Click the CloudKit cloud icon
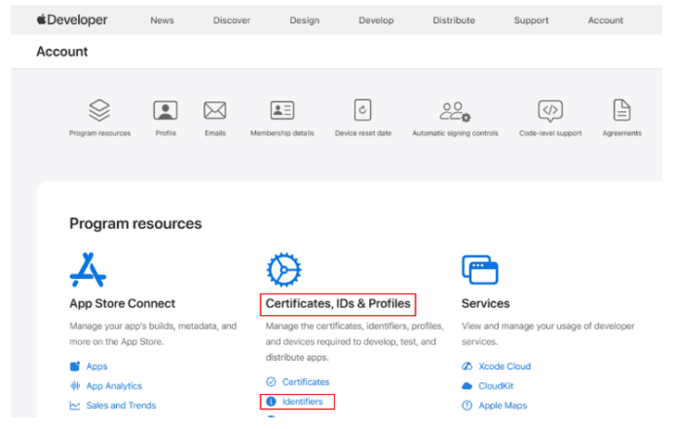Screen dimensions: 673x429 (x=467, y=385)
